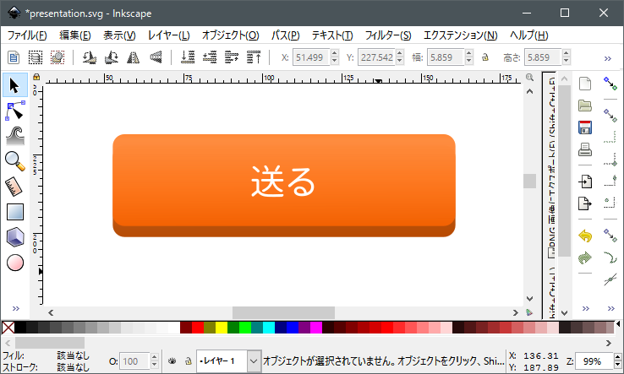This screenshot has height=374, width=624.
Task: Increase 幅 width stepper
Action: [469, 53]
